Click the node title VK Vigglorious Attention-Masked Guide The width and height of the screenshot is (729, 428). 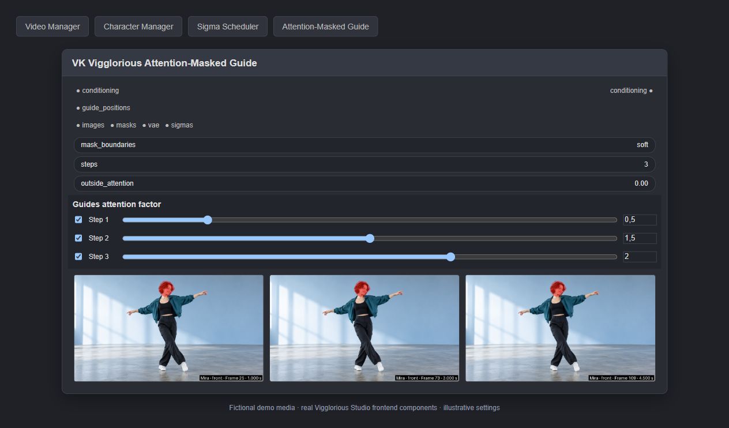point(164,63)
